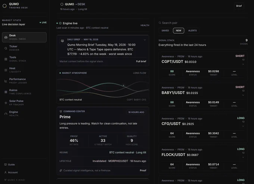Click the Qumo circle icon in header
This screenshot has height=184, width=254.
[x=62, y=4]
